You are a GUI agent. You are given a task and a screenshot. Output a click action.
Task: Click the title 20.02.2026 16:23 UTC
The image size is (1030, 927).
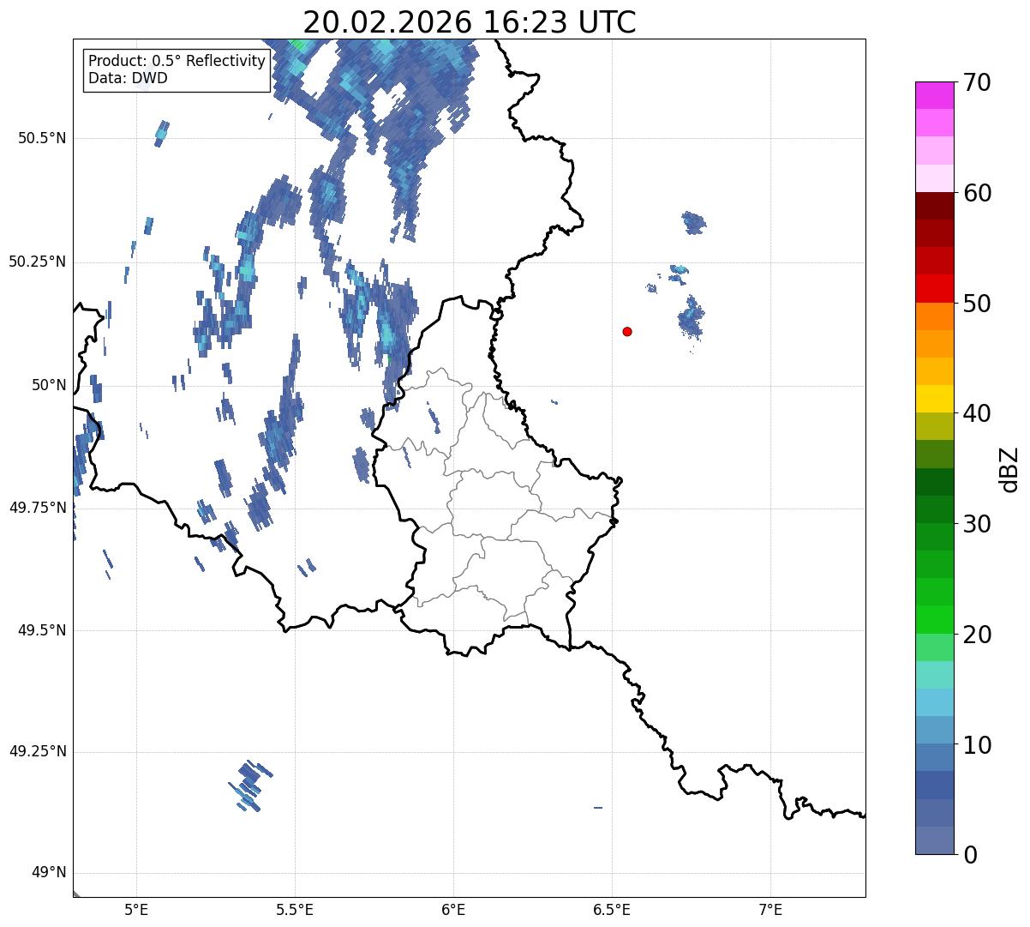(470, 22)
